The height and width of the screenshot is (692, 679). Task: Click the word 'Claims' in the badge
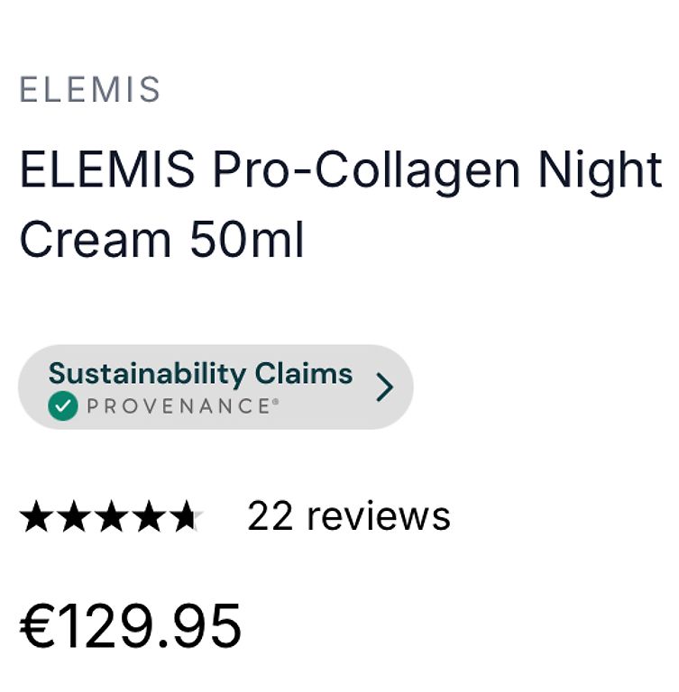(x=304, y=374)
